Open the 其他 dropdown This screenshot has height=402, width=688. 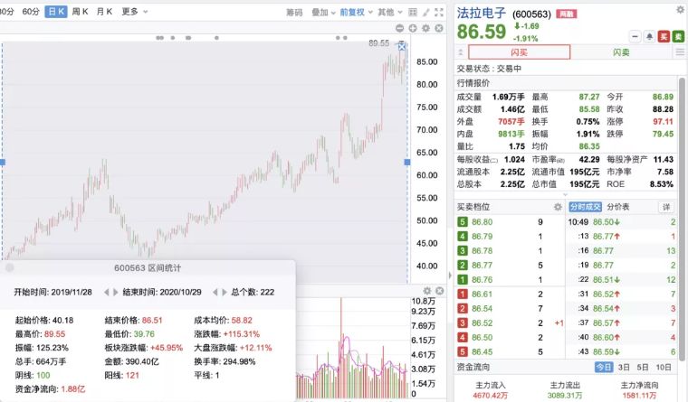coord(390,13)
